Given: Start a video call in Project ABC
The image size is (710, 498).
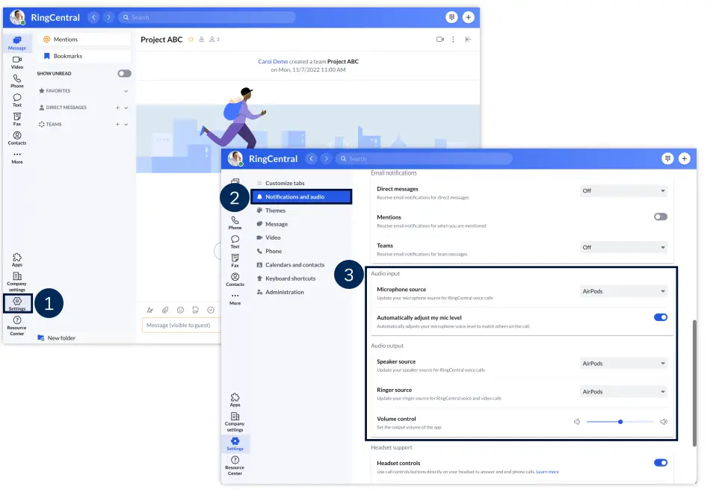Looking at the screenshot, I should [440, 39].
